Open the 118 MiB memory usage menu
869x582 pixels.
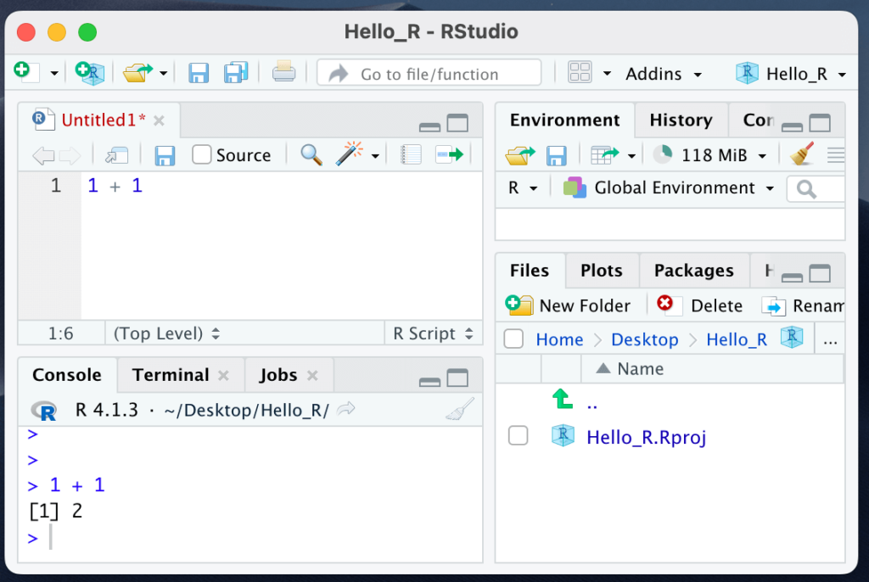[x=710, y=155]
